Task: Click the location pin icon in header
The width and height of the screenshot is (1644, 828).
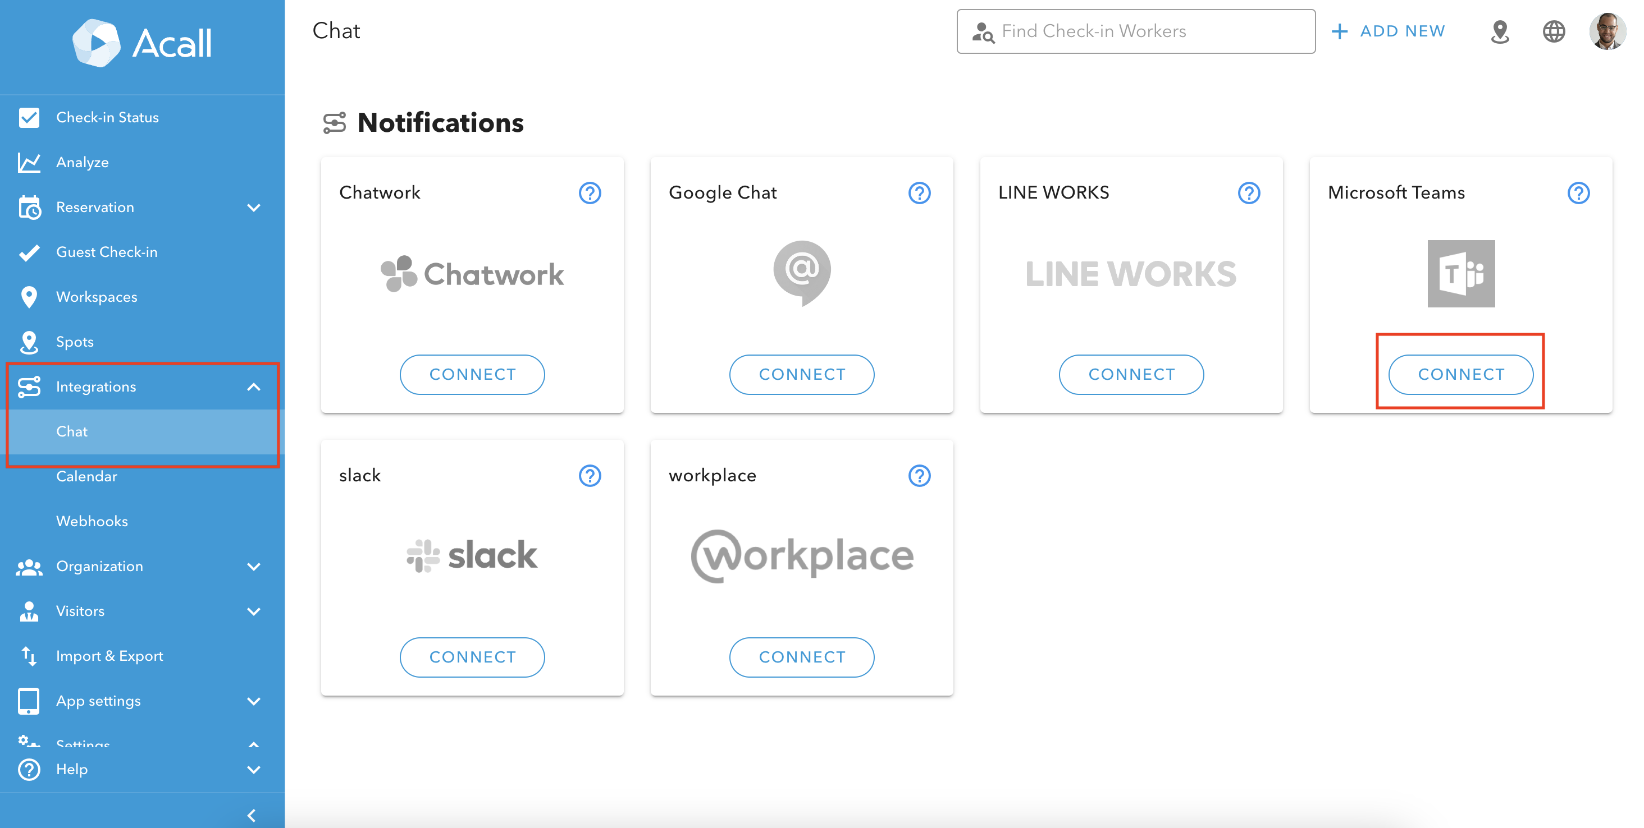Action: 1500,31
